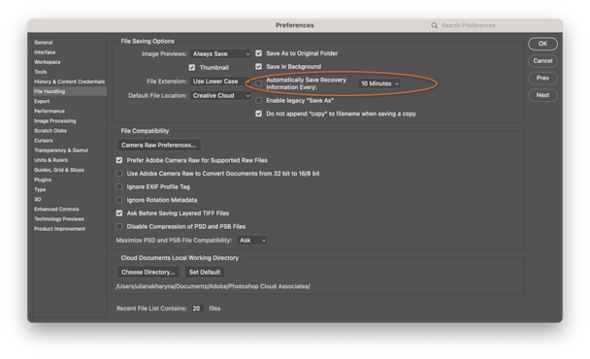This screenshot has width=590, height=359.
Task: Click the Next button
Action: (542, 95)
